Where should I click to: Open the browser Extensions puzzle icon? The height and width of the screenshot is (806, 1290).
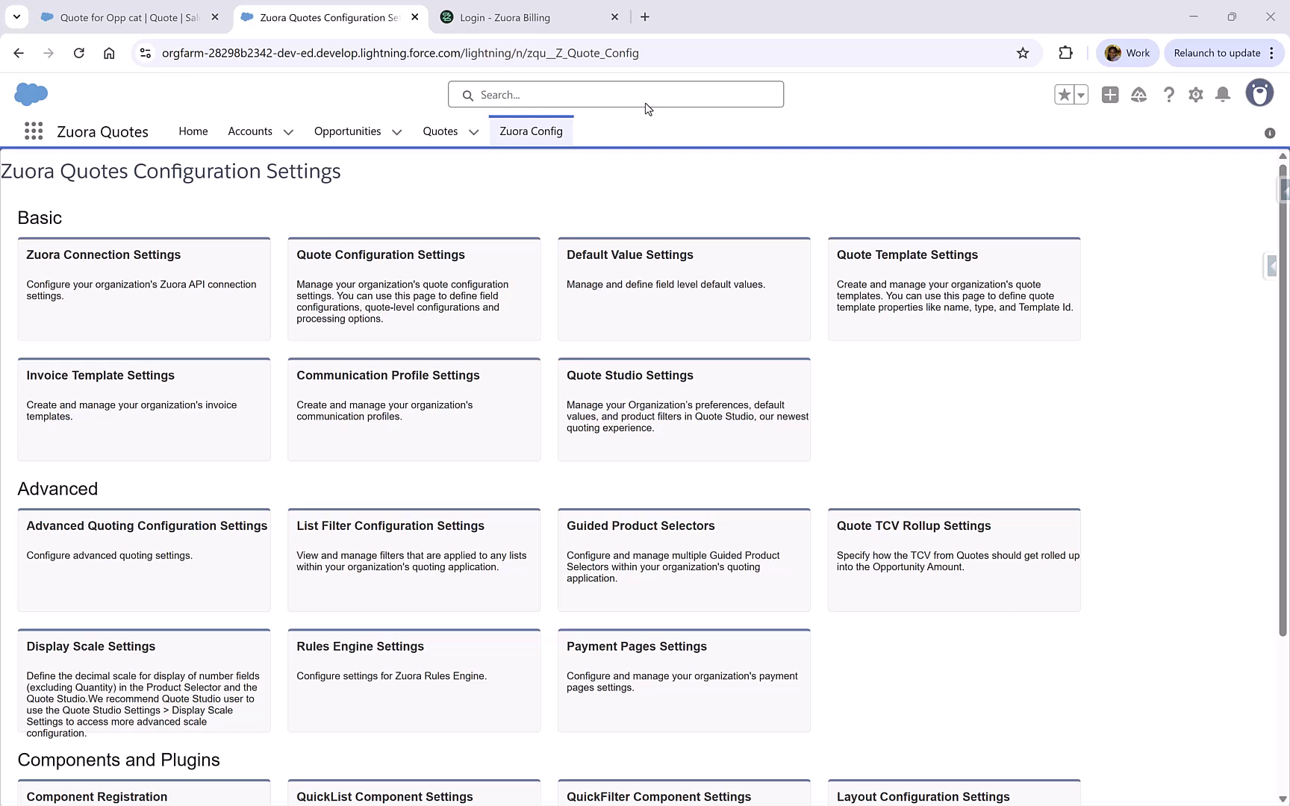pyautogui.click(x=1065, y=52)
